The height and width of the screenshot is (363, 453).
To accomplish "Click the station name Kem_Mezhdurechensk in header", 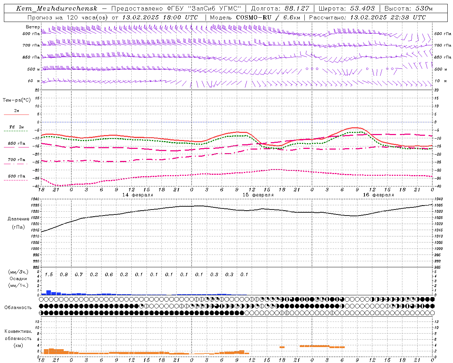I will [x=57, y=9].
